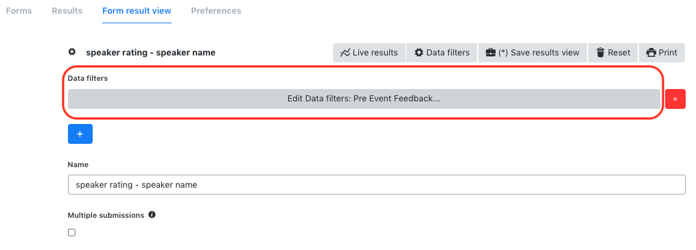This screenshot has width=696, height=250.
Task: Click the Data filters section label
Action: (x=88, y=78)
